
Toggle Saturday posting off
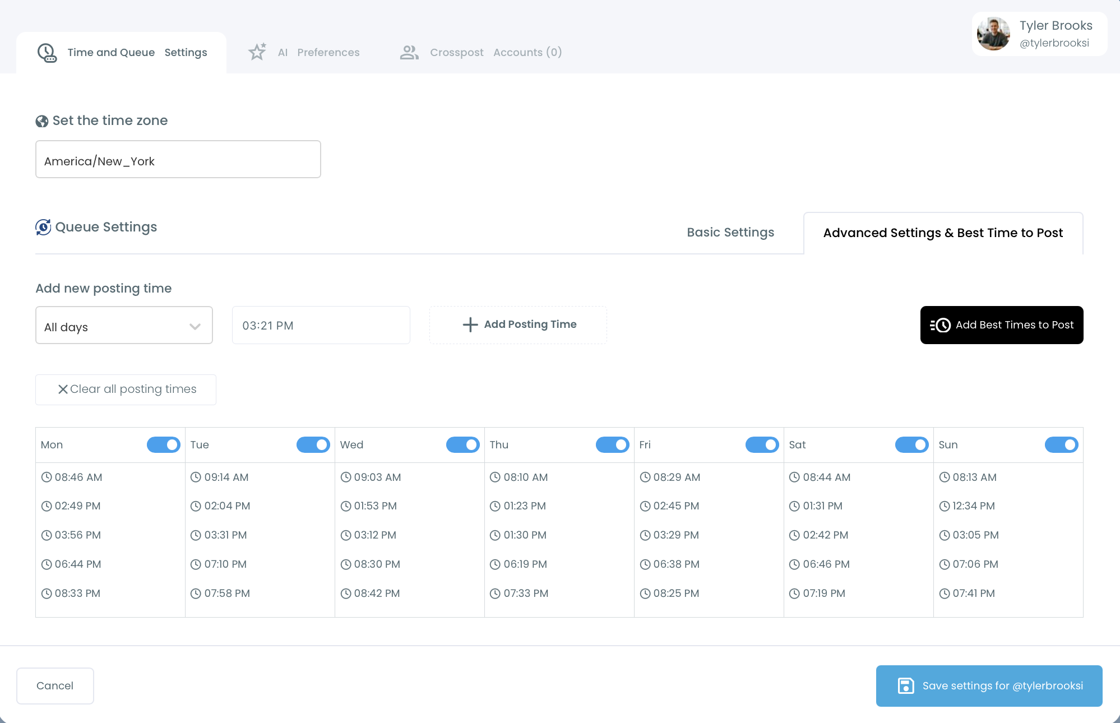click(x=912, y=445)
